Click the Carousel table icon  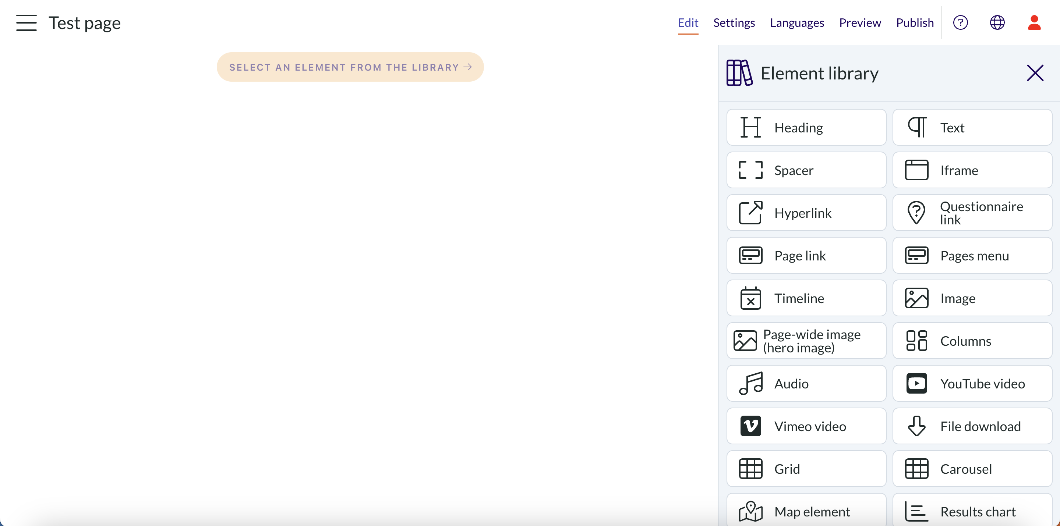click(x=916, y=469)
